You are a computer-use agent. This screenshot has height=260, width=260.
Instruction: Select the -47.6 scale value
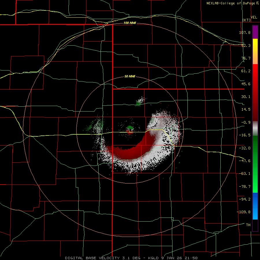(245, 161)
